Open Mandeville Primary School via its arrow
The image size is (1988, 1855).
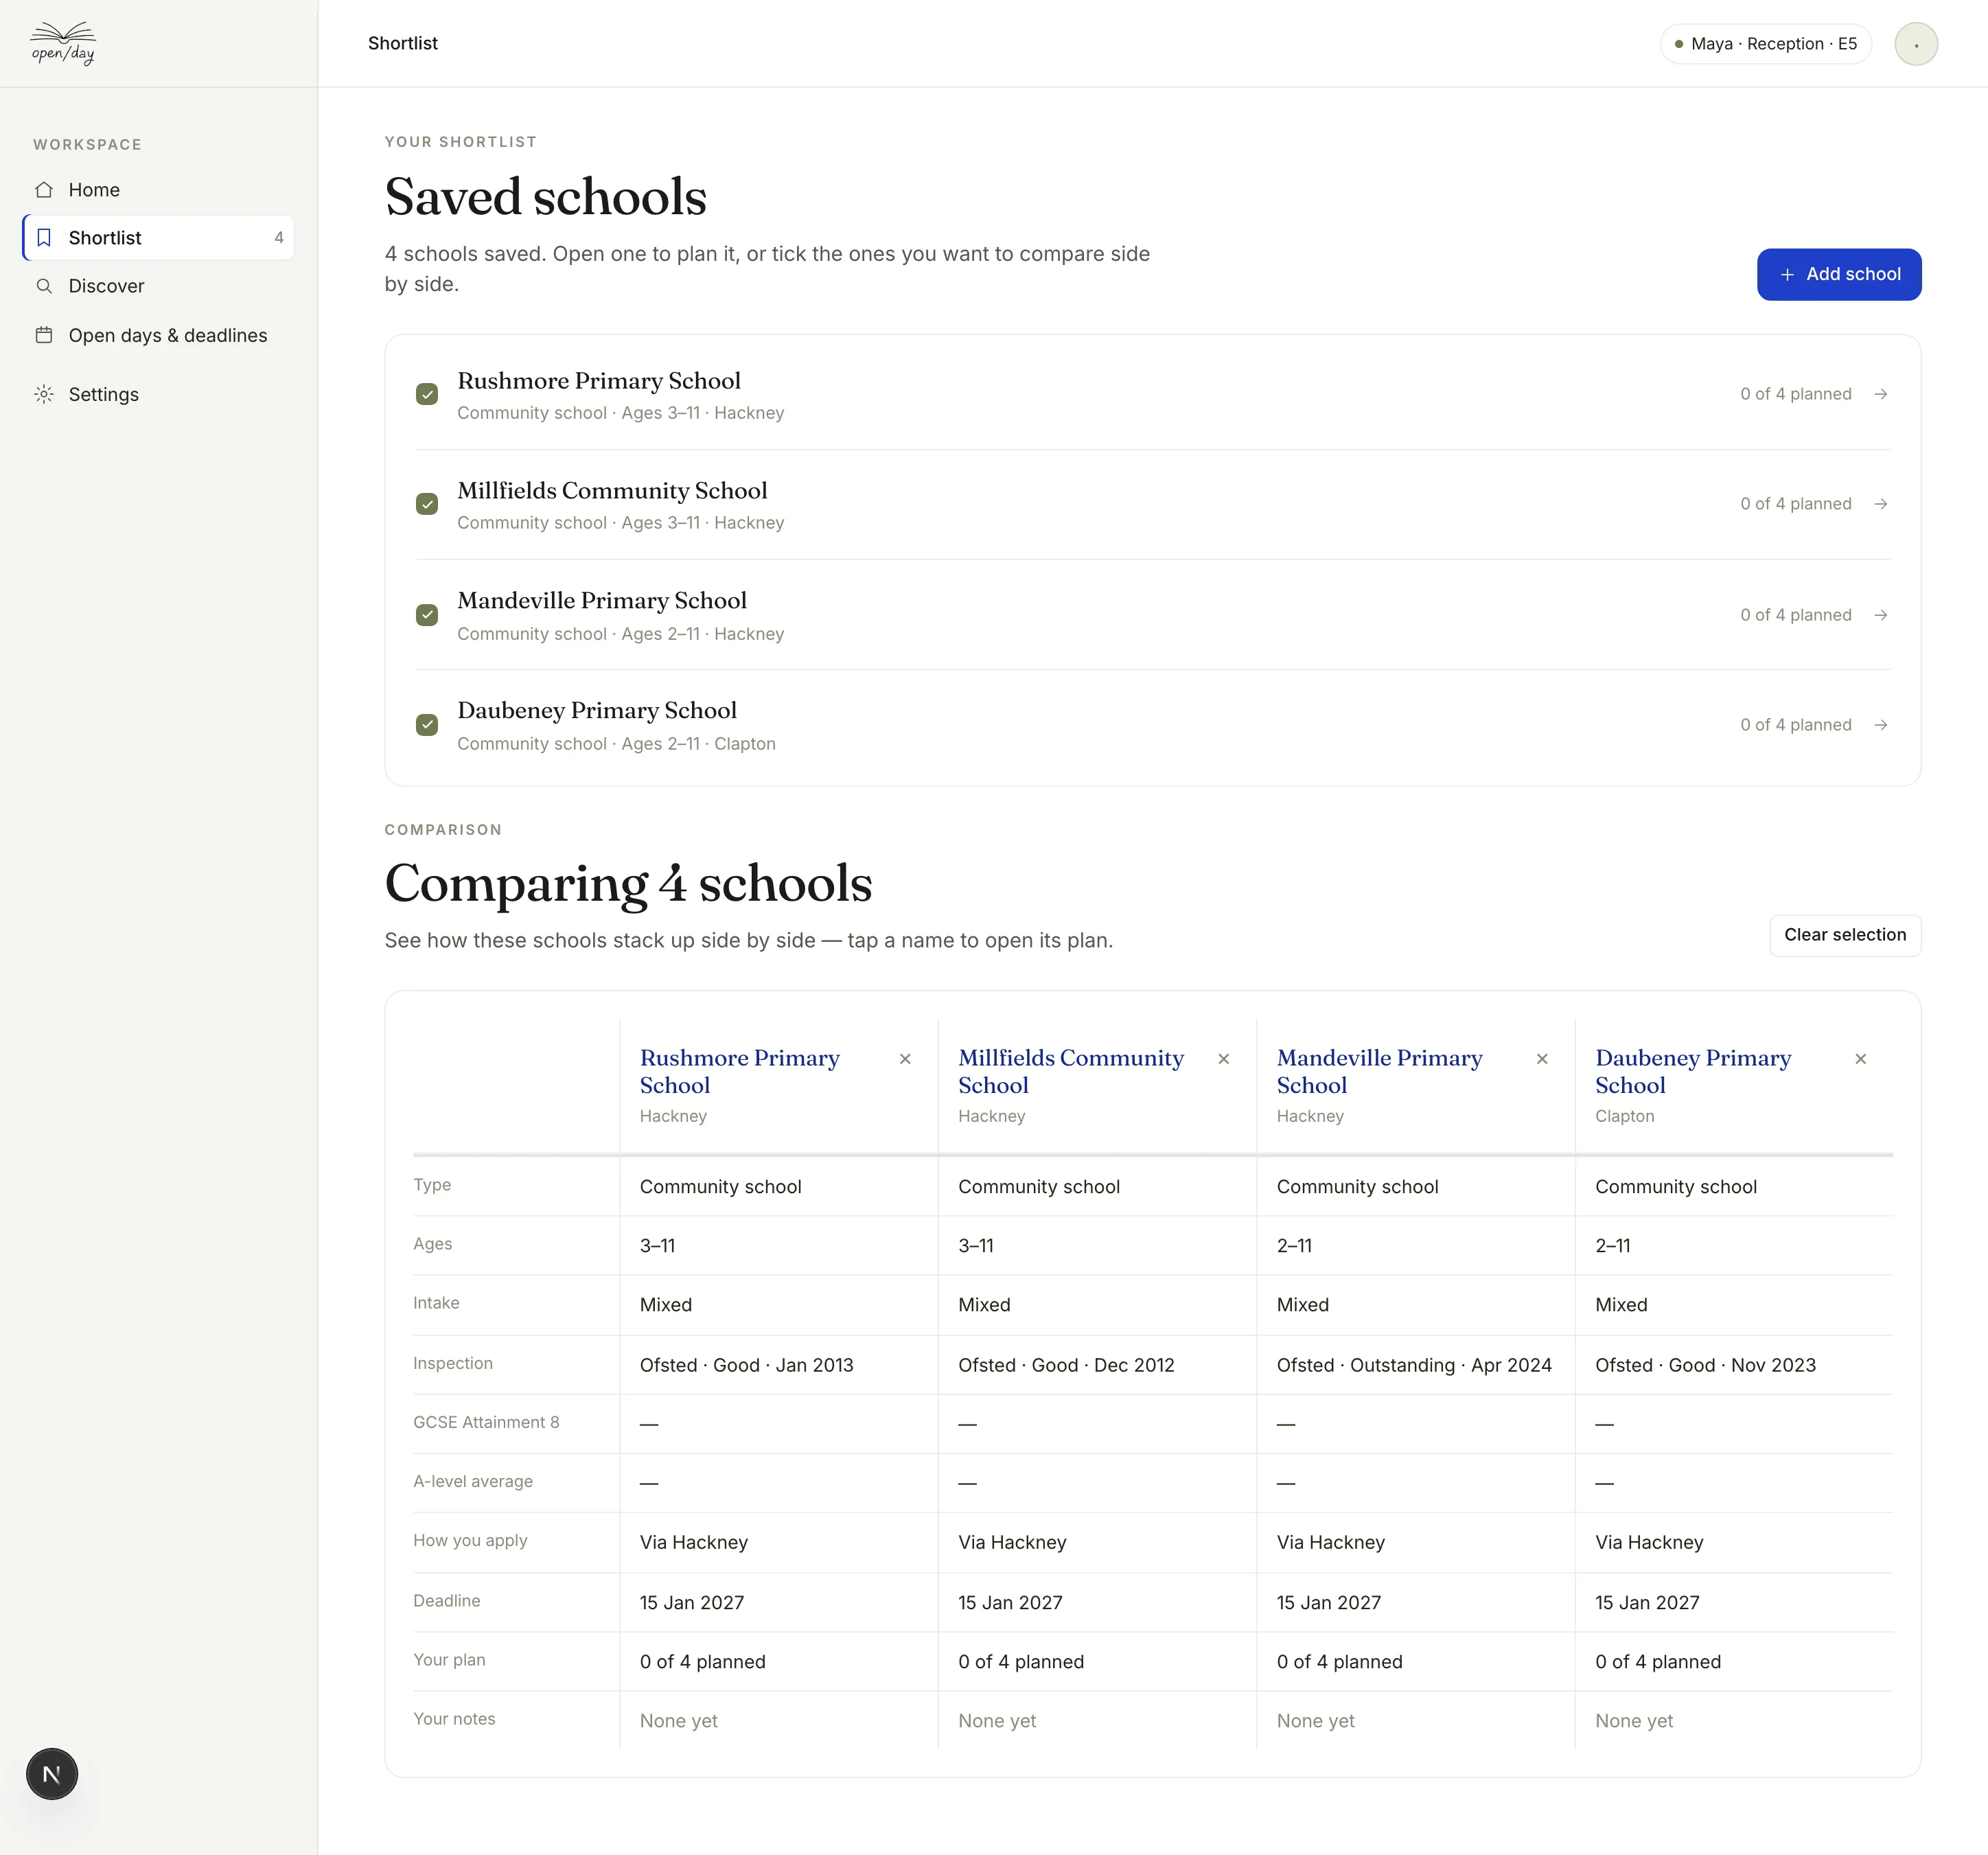pyautogui.click(x=1881, y=615)
